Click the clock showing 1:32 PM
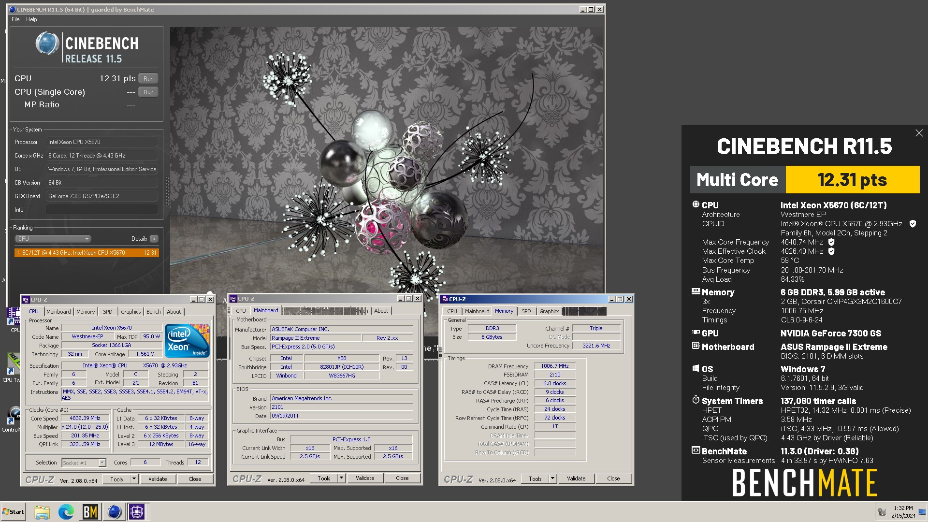 [x=903, y=508]
